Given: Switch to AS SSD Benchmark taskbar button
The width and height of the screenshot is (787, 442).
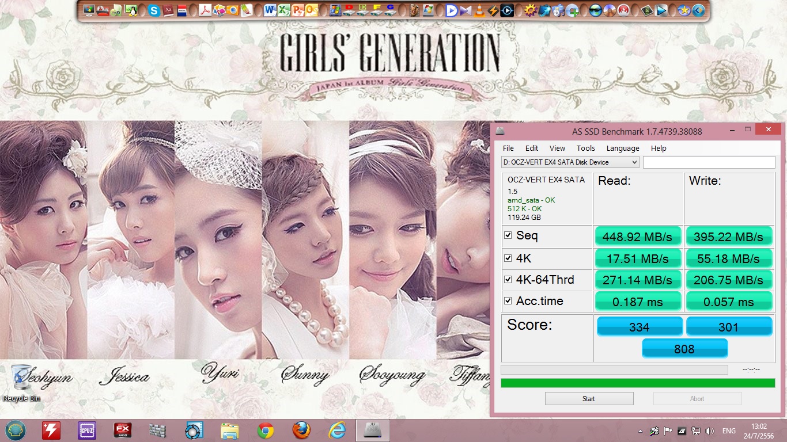Looking at the screenshot, I should point(373,430).
